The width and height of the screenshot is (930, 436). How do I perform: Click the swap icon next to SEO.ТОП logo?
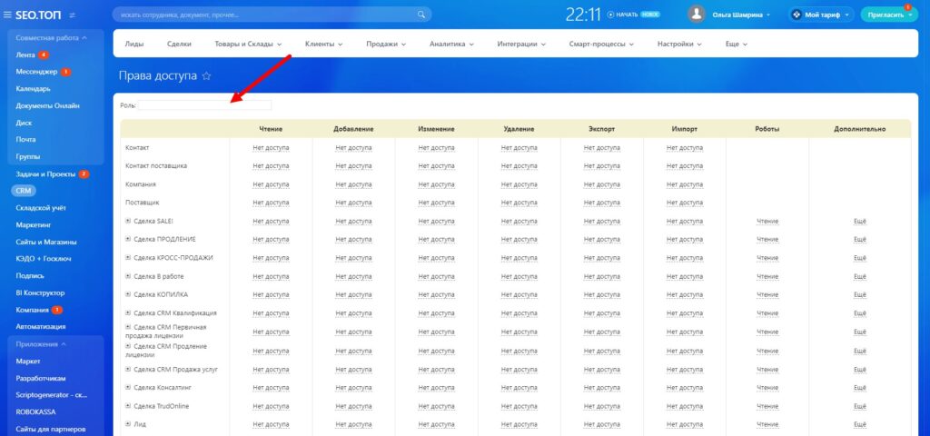click(x=73, y=15)
